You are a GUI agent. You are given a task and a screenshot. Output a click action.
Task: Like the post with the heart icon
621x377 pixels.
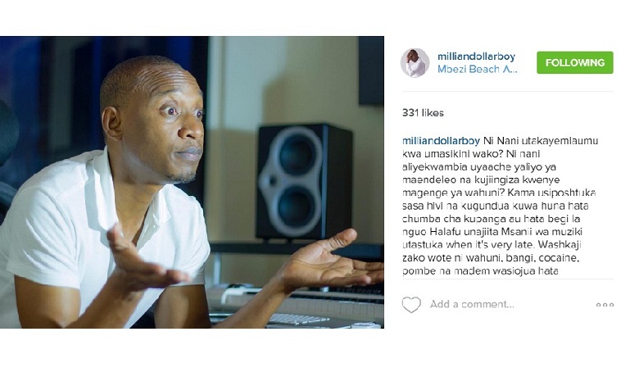click(411, 305)
